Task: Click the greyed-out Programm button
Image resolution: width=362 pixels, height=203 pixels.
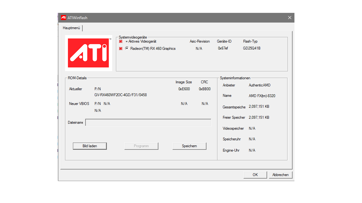Action: tap(141, 146)
